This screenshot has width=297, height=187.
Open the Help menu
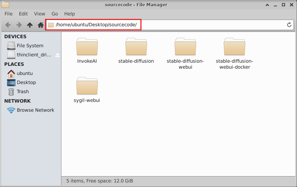coord(70,14)
